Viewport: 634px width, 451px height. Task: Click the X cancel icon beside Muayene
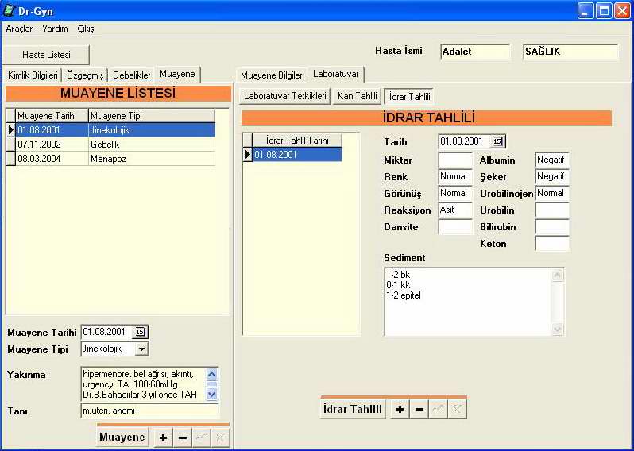(221, 438)
